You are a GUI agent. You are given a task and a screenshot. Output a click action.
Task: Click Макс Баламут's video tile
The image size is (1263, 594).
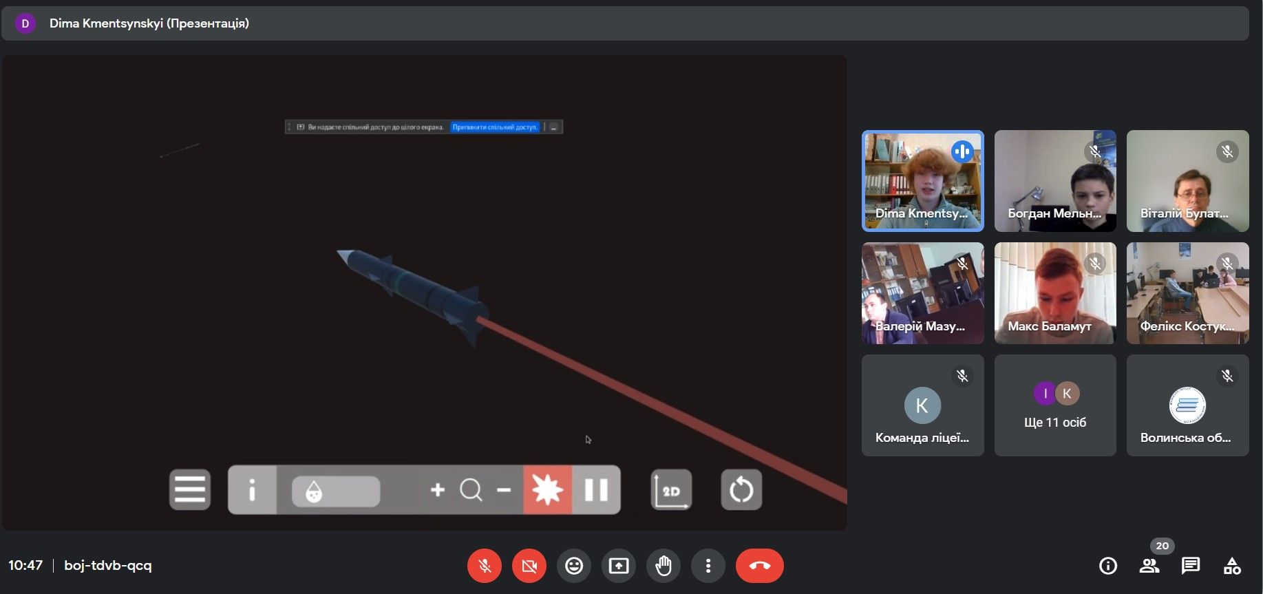pos(1055,293)
